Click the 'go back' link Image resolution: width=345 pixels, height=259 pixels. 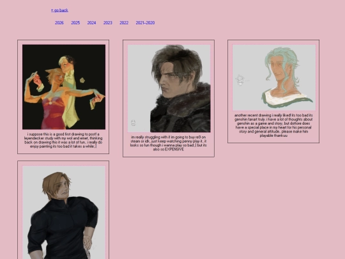click(x=59, y=10)
